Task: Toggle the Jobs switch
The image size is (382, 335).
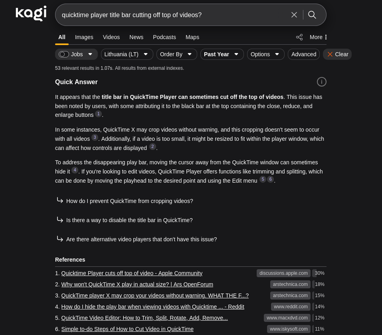Action: pyautogui.click(x=64, y=54)
